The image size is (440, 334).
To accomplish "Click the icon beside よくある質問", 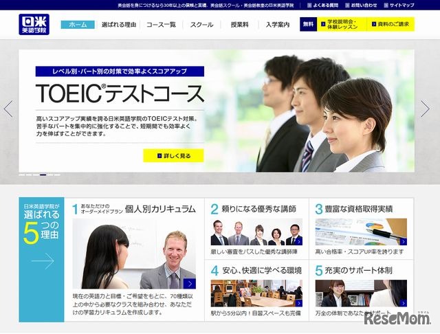I will point(309,5).
